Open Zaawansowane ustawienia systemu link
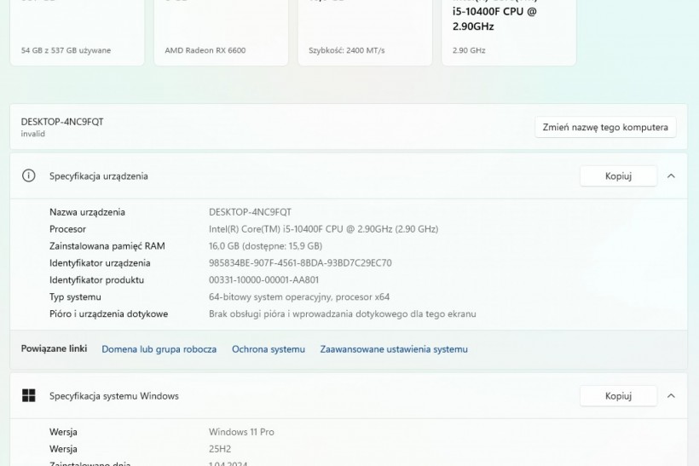 point(394,349)
